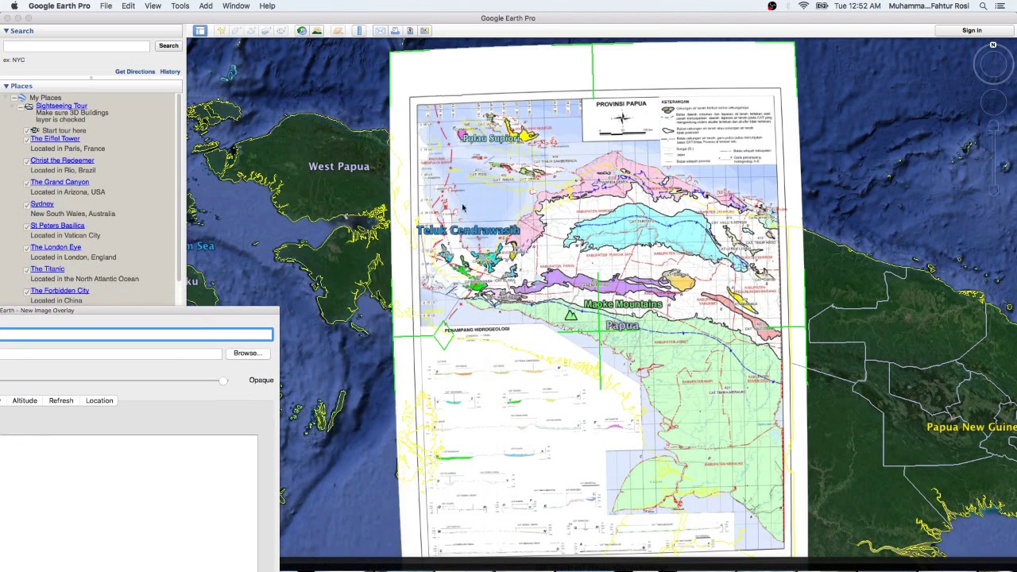The height and width of the screenshot is (572, 1017).
Task: Click the Places panel scrollbar
Action: pyautogui.click(x=180, y=187)
